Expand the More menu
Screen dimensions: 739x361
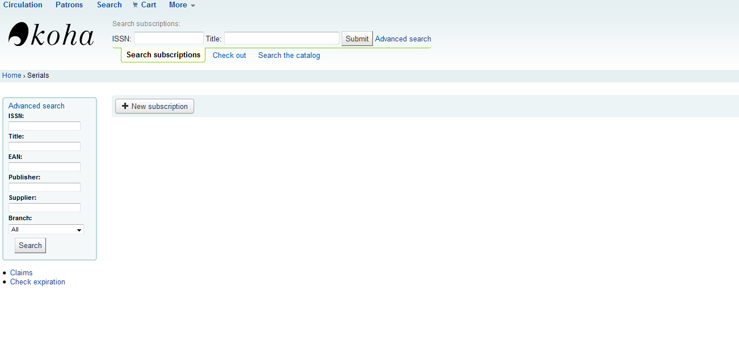[182, 5]
